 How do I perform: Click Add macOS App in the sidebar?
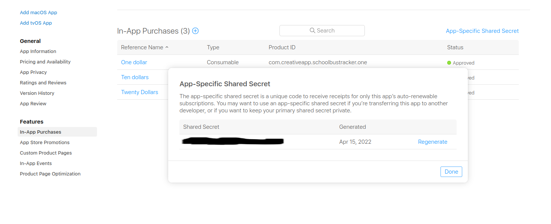(x=38, y=12)
